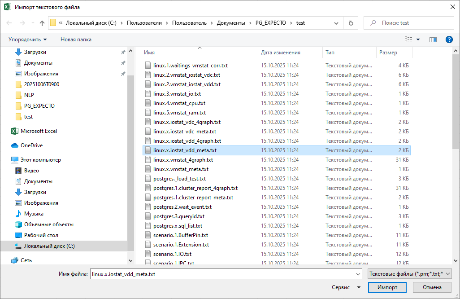Select Локальный диск (C:) in sidebar
Screen dimensions: 460x299
[x=49, y=246]
